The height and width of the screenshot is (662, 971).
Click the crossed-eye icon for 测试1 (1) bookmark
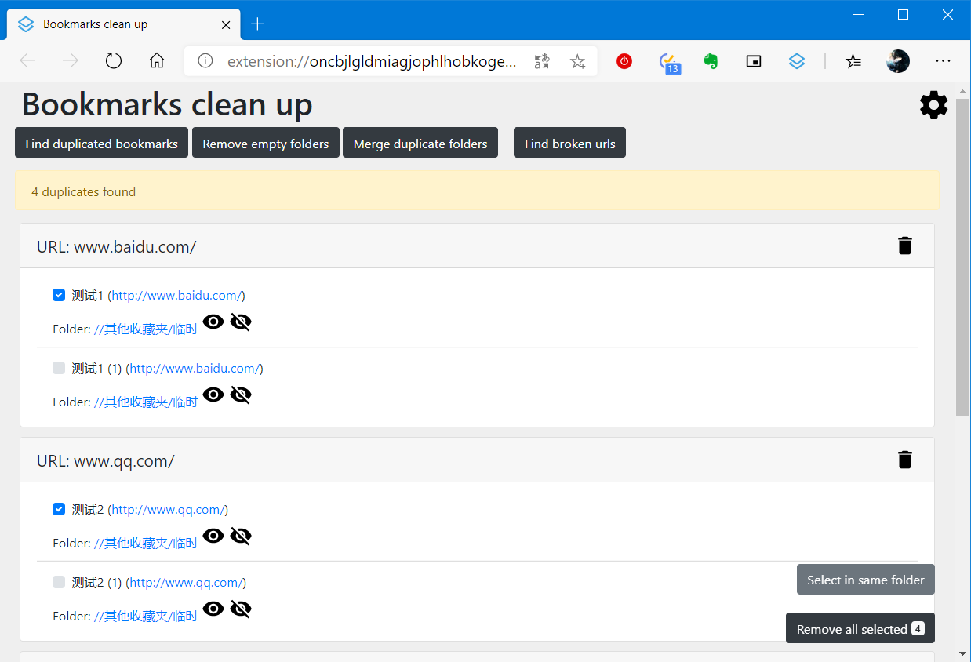click(241, 395)
